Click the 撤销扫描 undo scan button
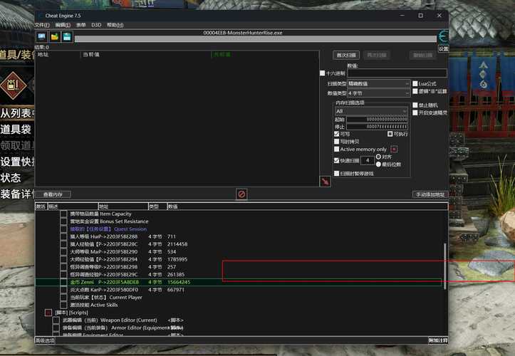The height and width of the screenshot is (356, 515). [x=422, y=55]
